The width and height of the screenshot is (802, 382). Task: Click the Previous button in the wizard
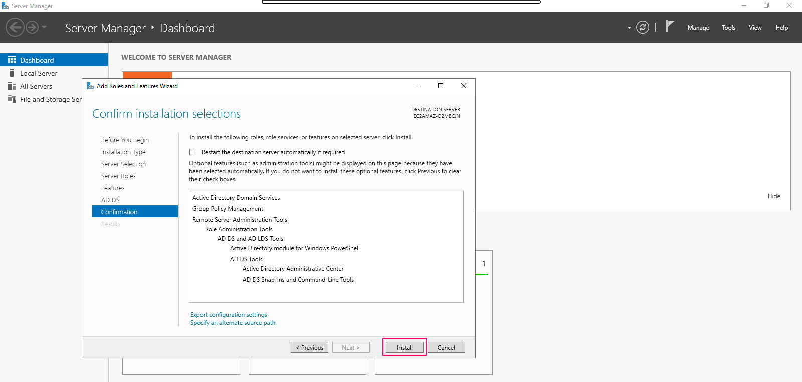click(310, 347)
